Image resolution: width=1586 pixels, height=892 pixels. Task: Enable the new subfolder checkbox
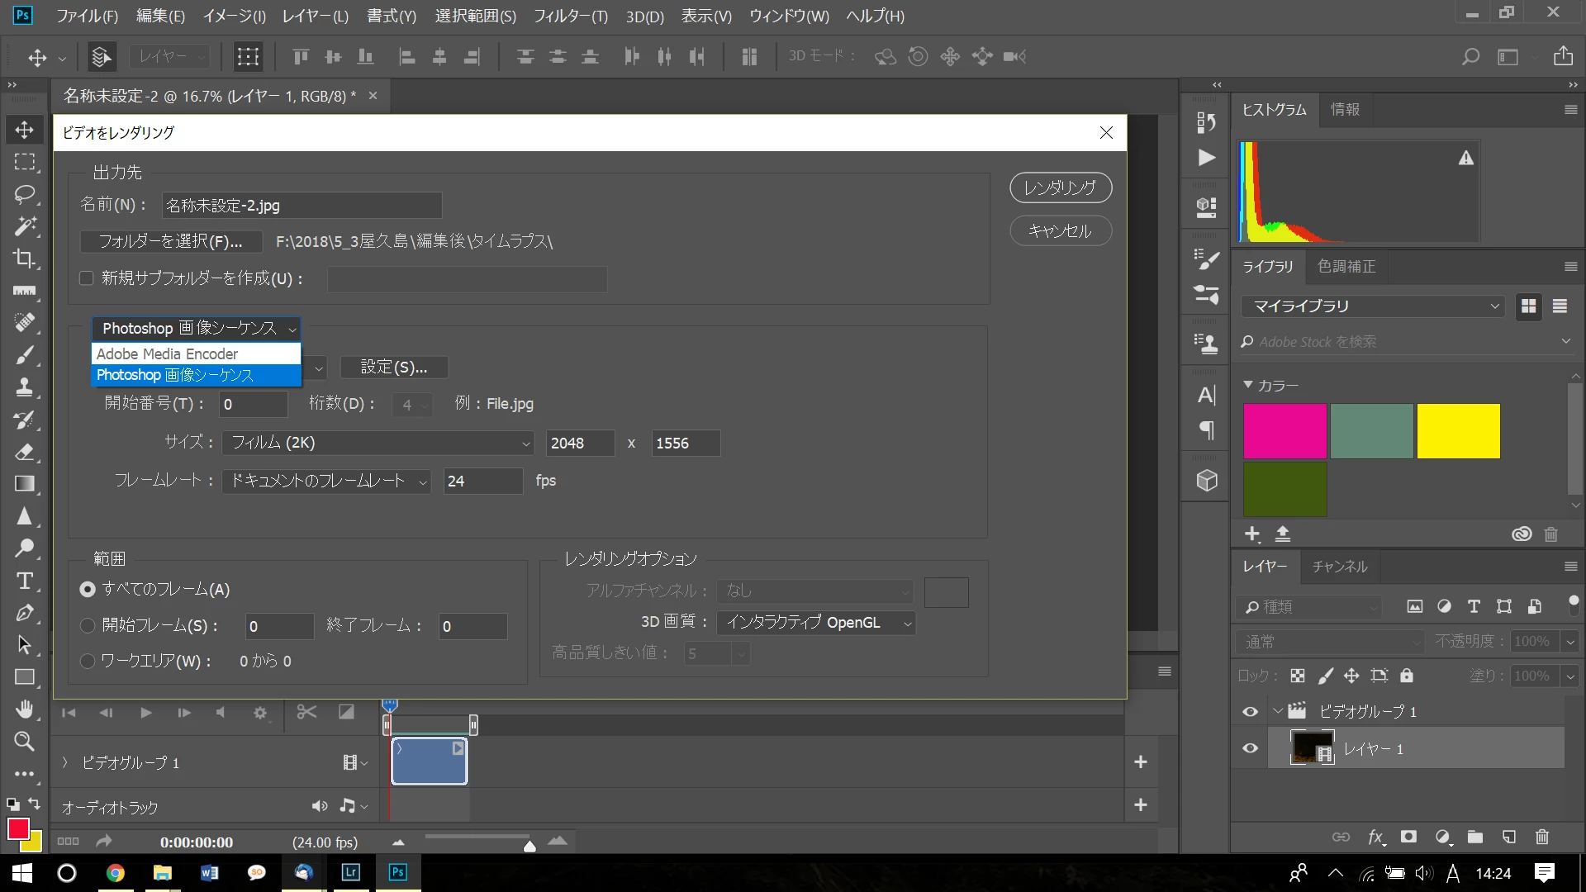(x=86, y=278)
